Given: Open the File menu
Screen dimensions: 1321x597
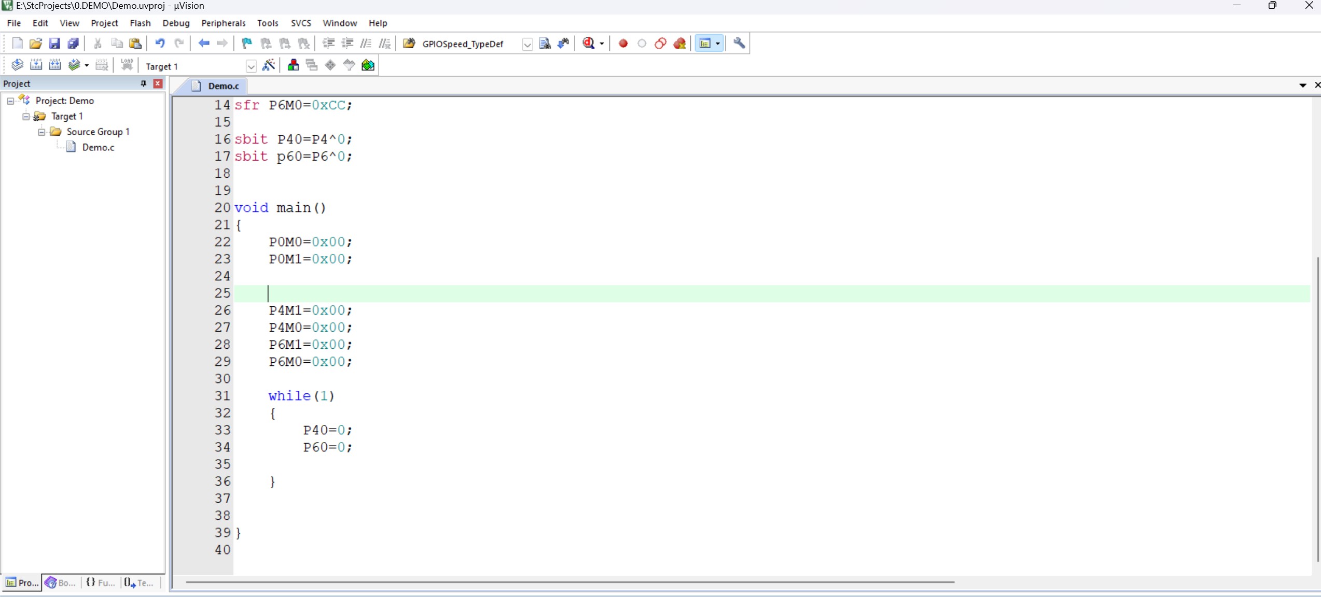Looking at the screenshot, I should tap(14, 23).
